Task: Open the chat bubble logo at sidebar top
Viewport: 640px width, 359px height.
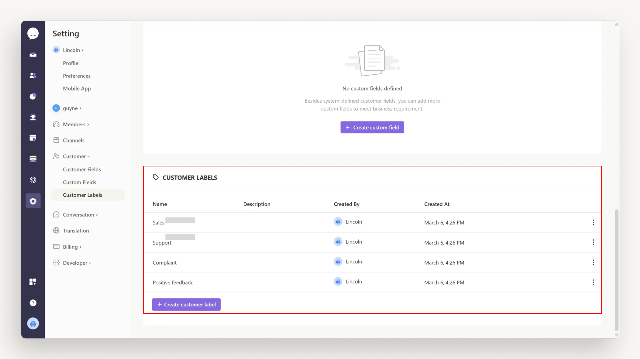Action: 33,33
